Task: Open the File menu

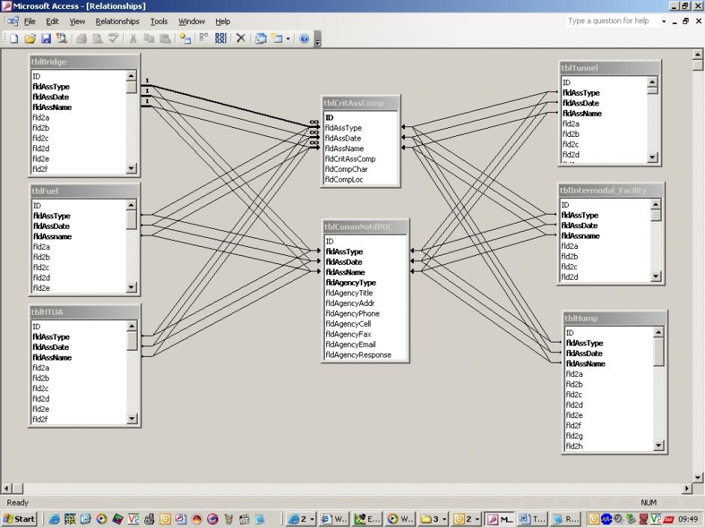Action: [30, 21]
